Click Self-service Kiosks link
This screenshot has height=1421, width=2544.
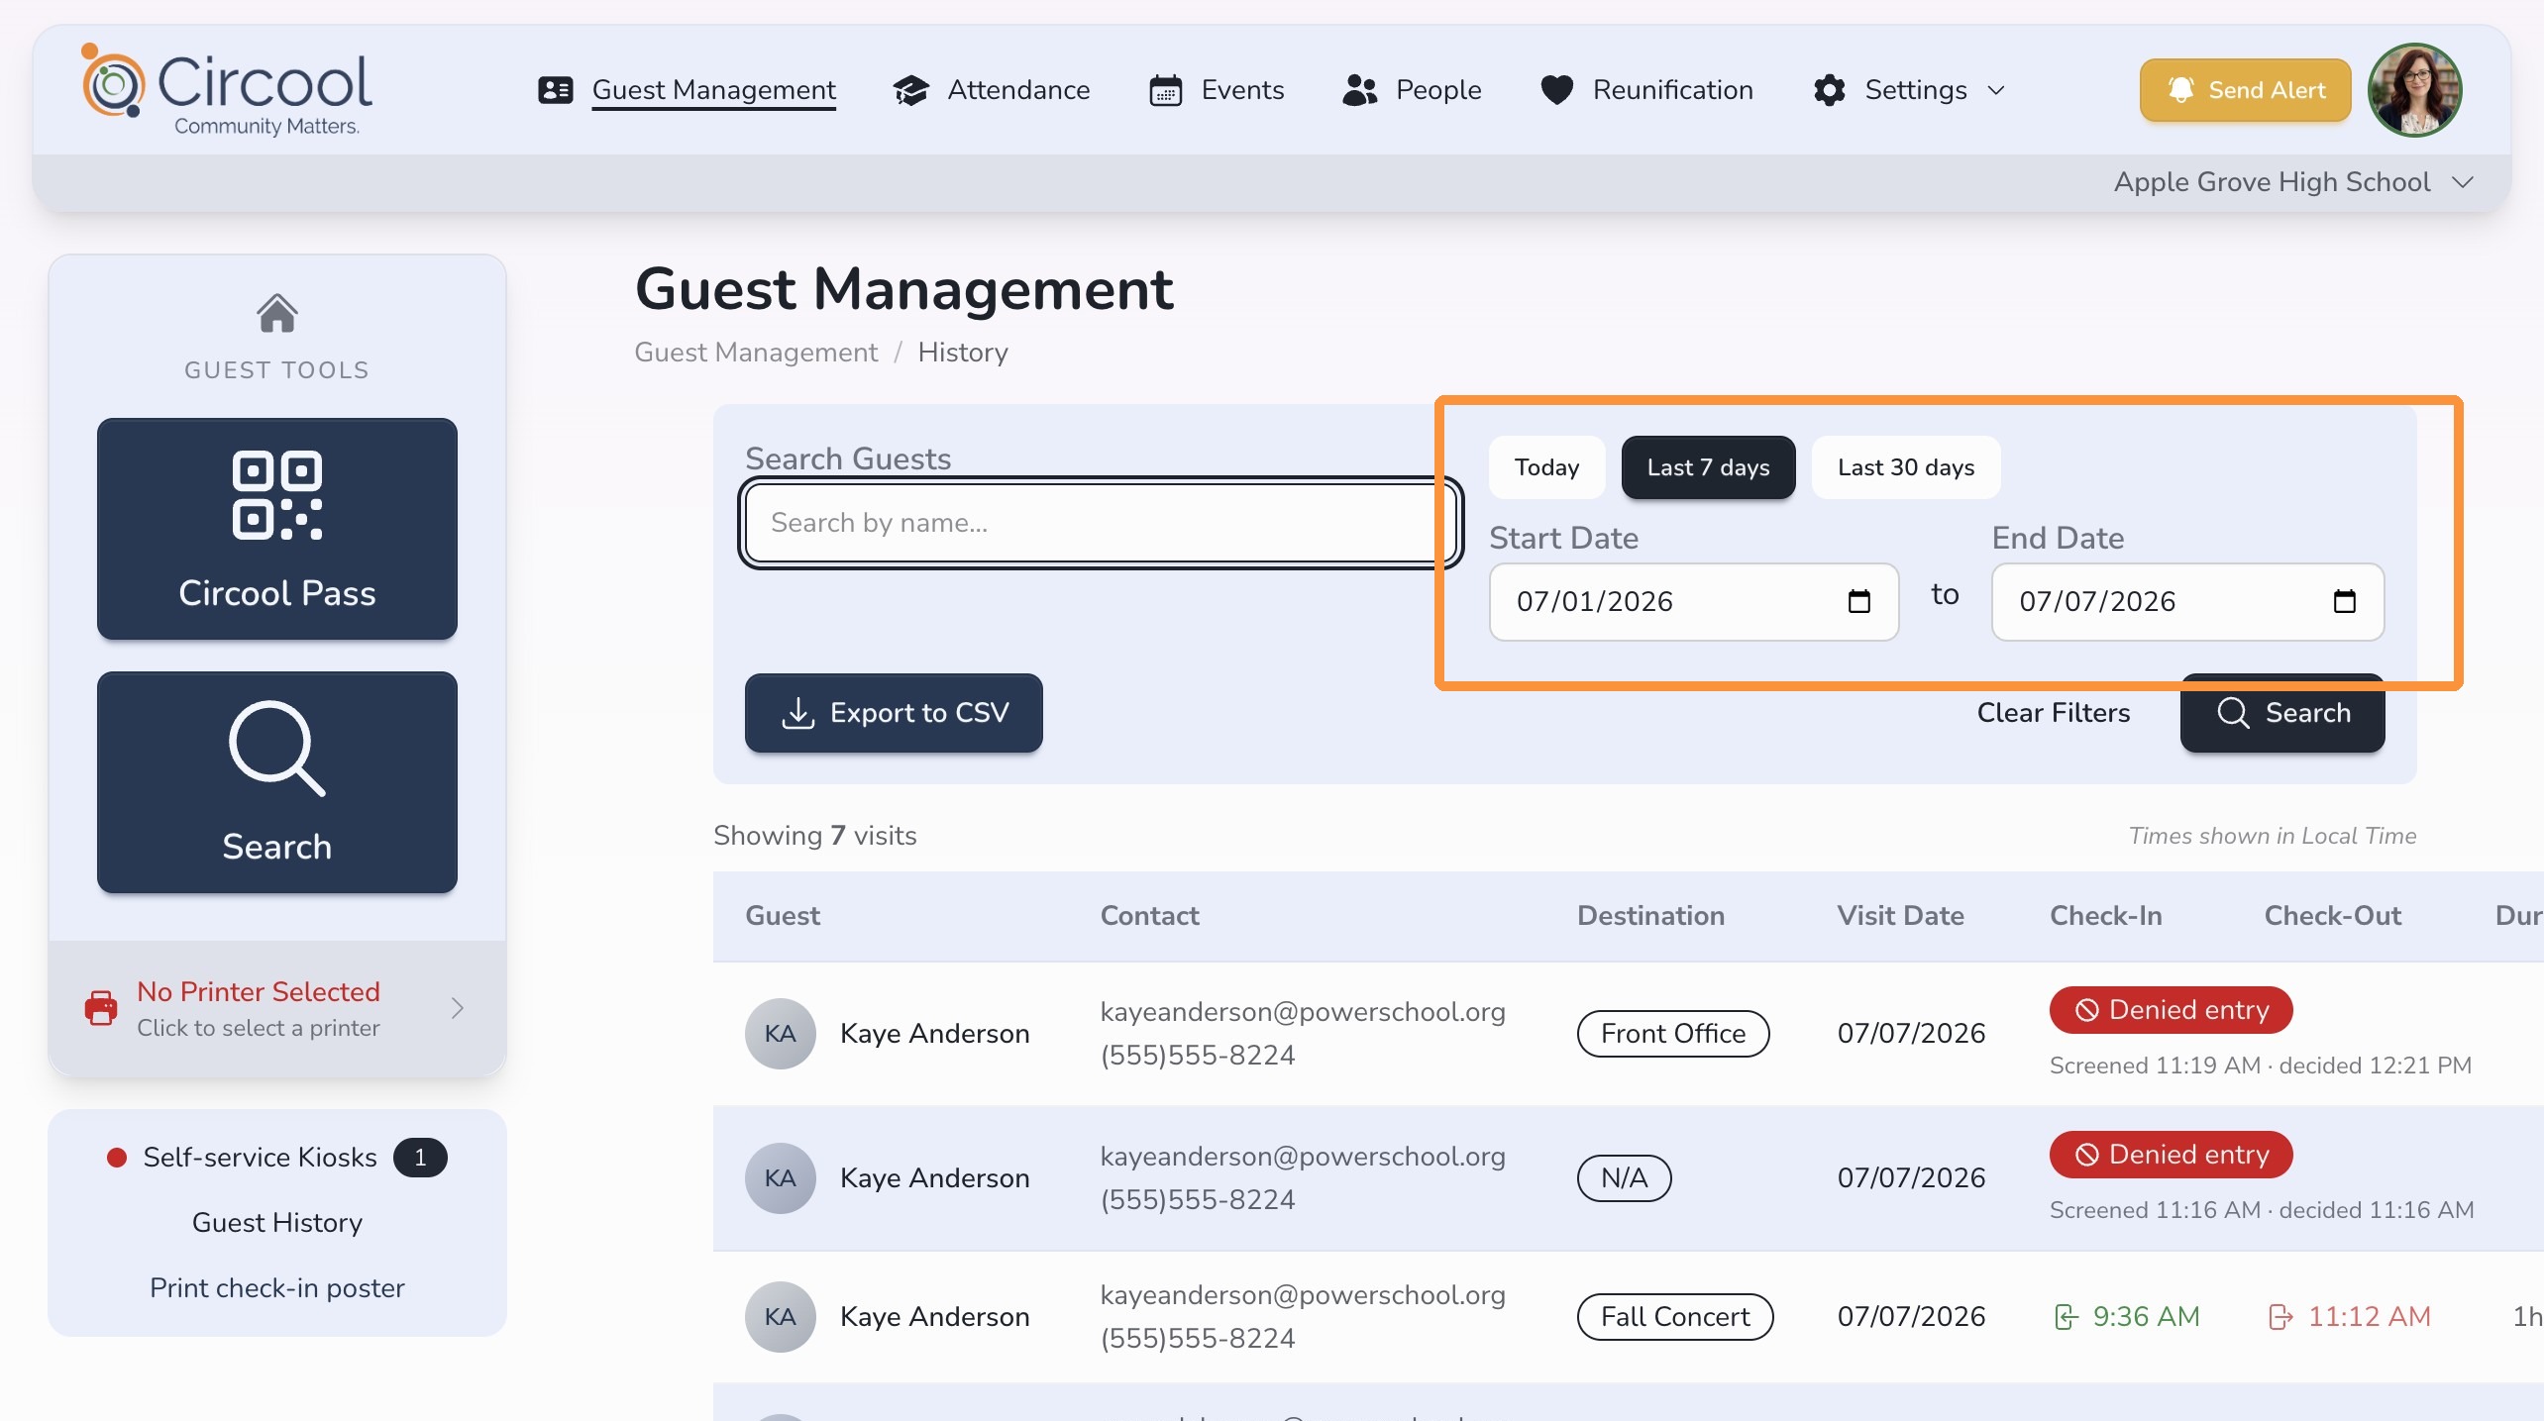pyautogui.click(x=260, y=1158)
